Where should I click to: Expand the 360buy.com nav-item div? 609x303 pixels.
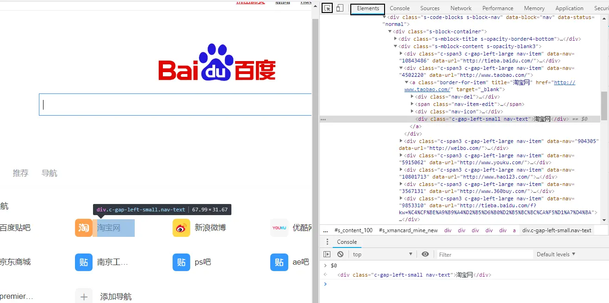(401, 184)
